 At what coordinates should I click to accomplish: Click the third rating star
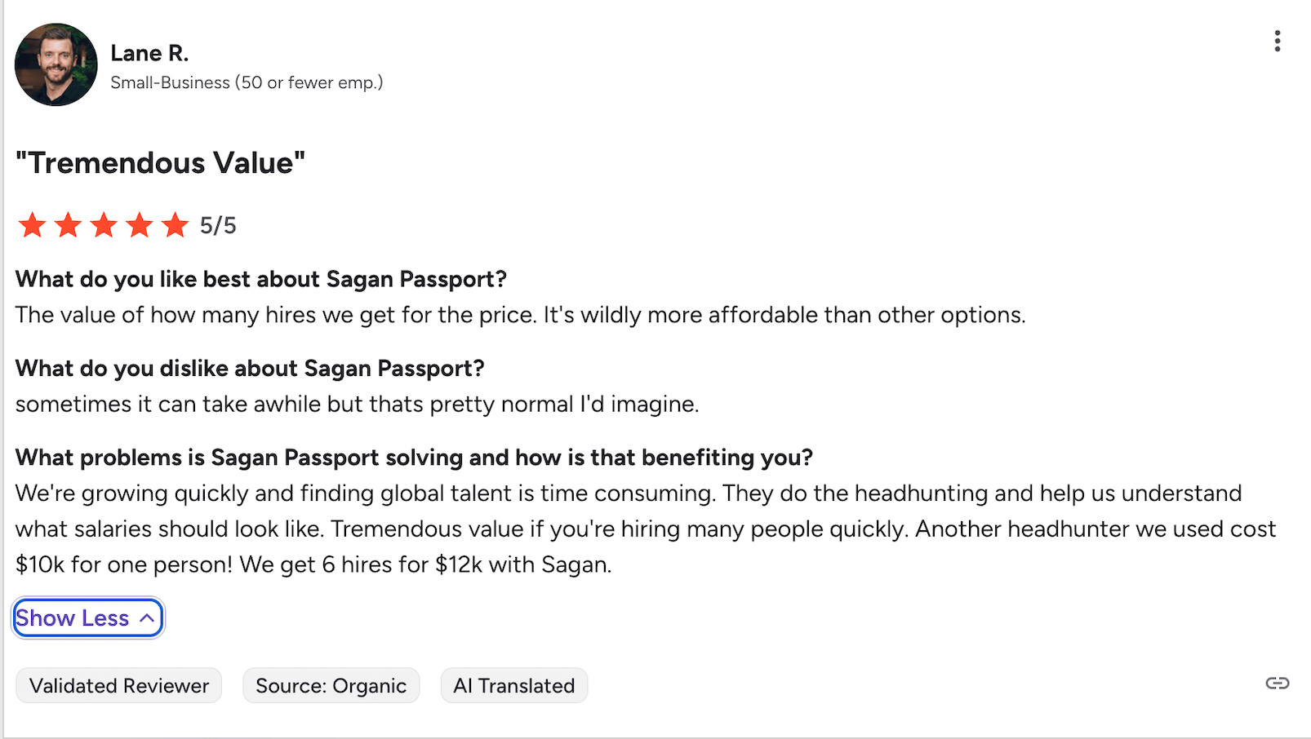104,224
